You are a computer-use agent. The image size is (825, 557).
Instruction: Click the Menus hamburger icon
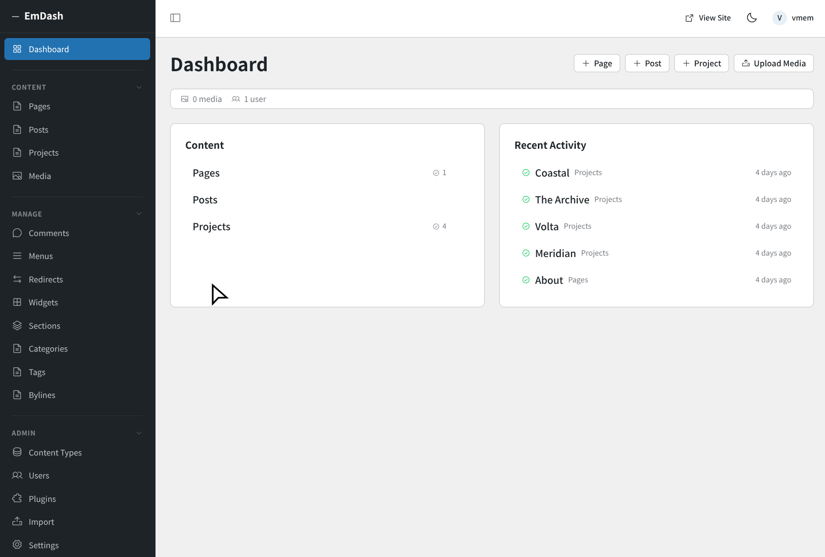(17, 256)
